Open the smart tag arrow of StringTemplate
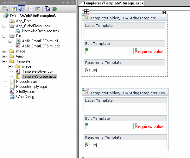The image size is (190, 158). (x=164, y=12)
